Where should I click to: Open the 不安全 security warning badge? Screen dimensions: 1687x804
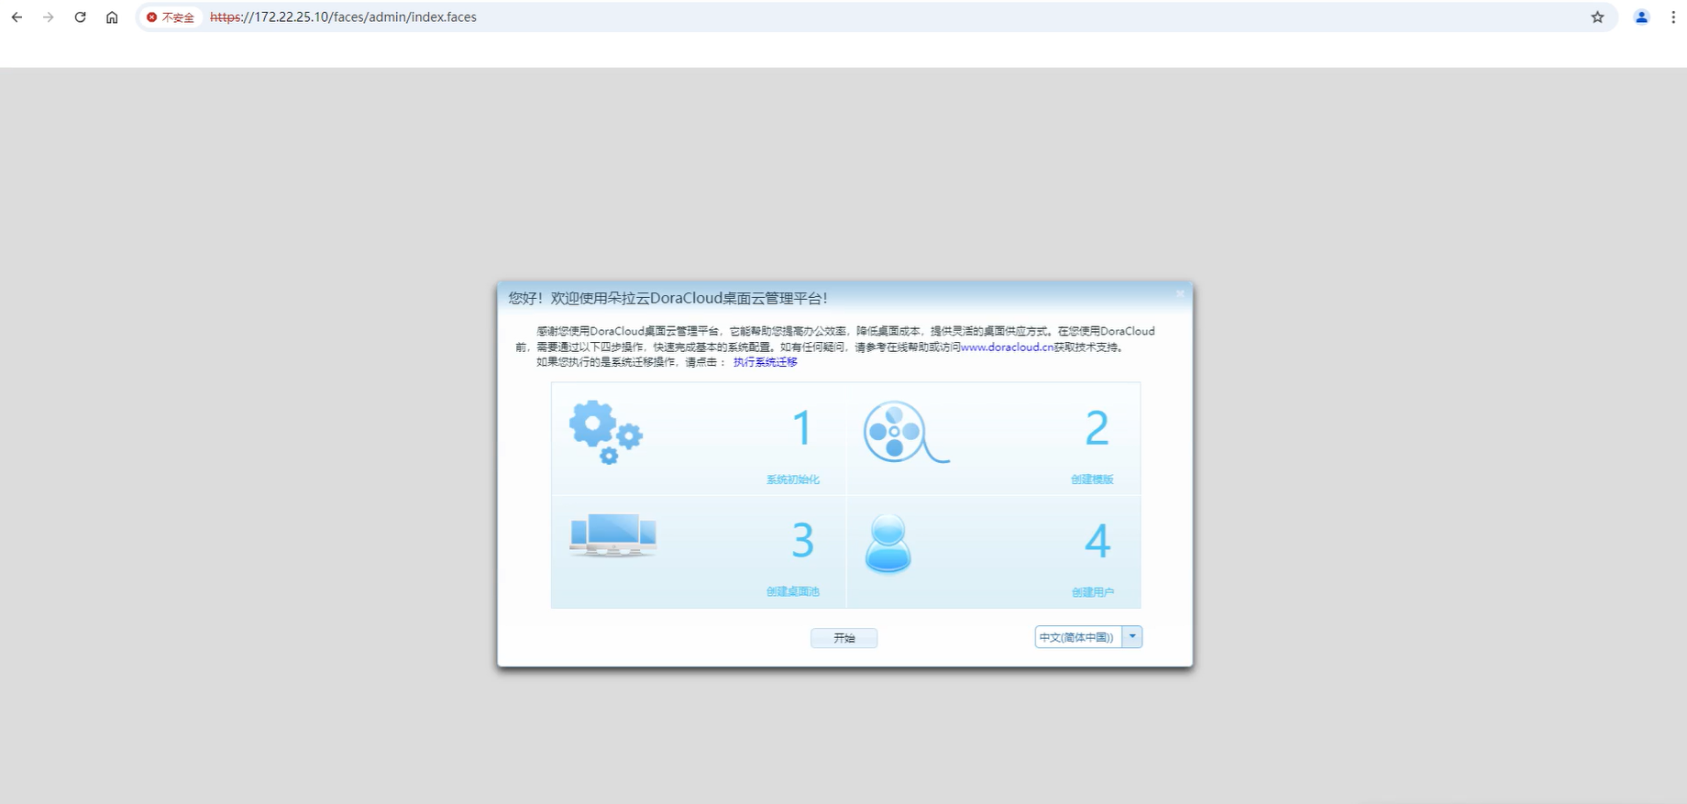pyautogui.click(x=171, y=17)
